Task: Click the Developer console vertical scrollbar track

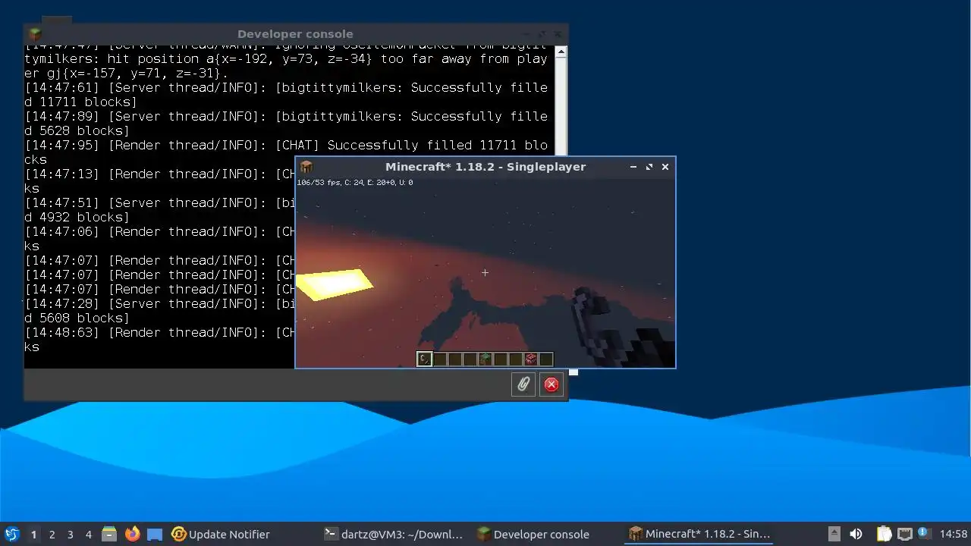Action: click(561, 106)
